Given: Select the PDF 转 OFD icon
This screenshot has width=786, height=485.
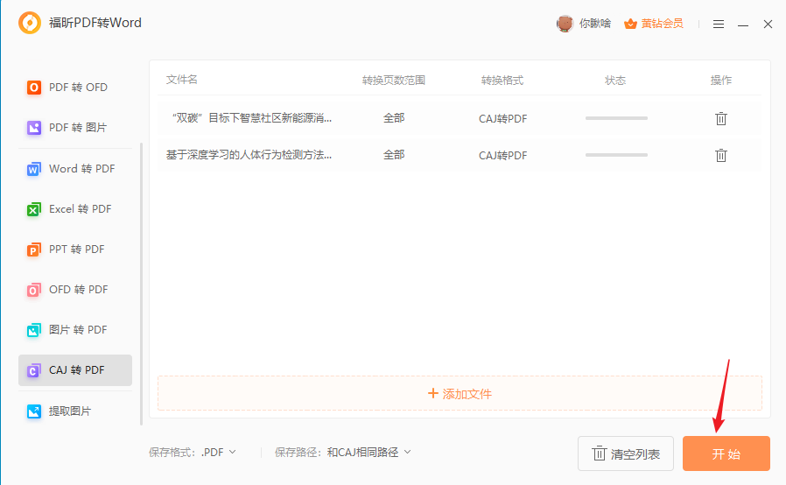Looking at the screenshot, I should tap(34, 88).
